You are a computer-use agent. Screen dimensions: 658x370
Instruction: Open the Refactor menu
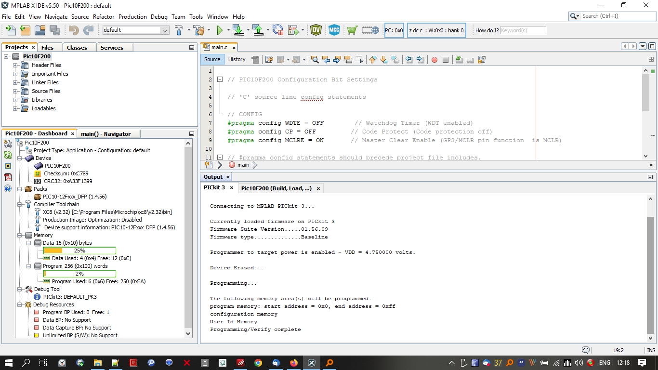pyautogui.click(x=104, y=16)
